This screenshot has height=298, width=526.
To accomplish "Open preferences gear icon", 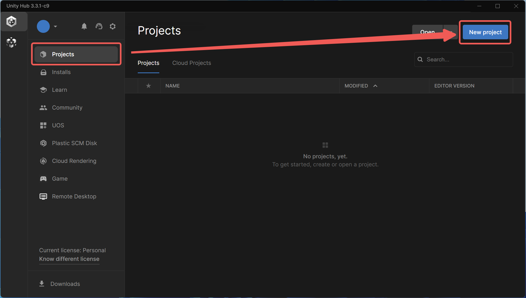I will pyautogui.click(x=113, y=26).
